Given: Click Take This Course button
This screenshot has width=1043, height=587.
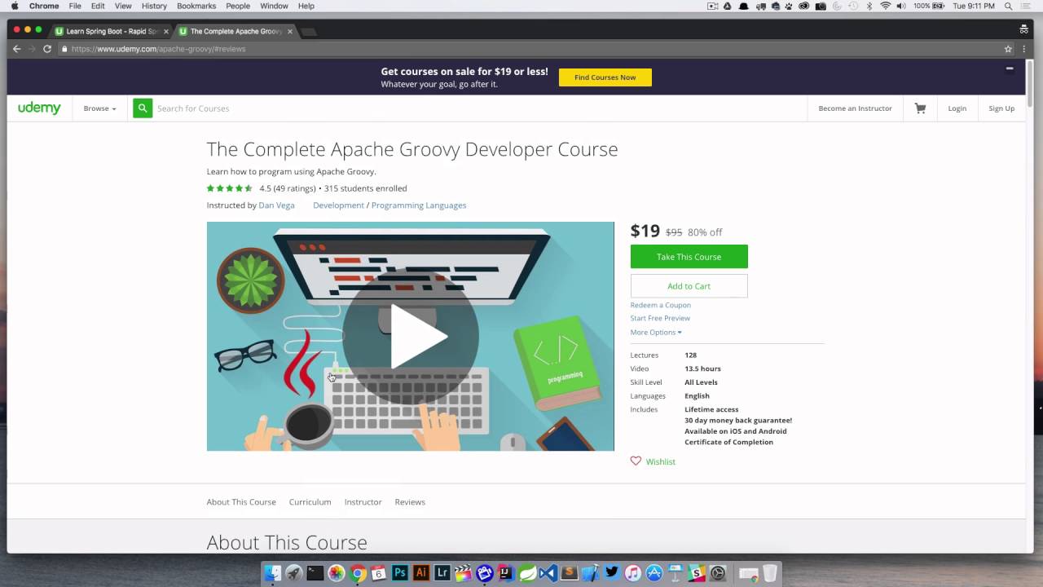Looking at the screenshot, I should (689, 257).
